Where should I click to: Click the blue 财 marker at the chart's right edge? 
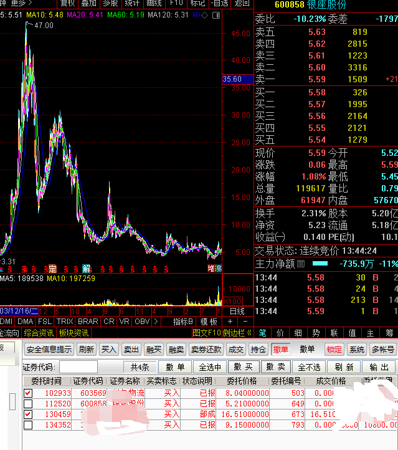pos(219,269)
